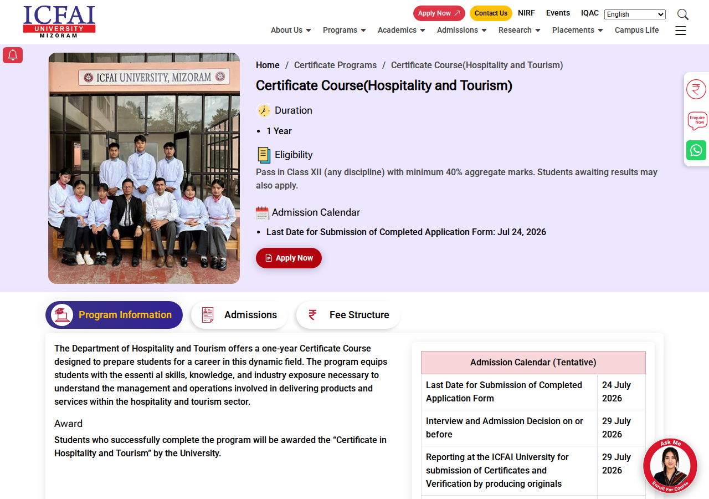
Task: Click the yellow Contact Us button
Action: coord(491,13)
